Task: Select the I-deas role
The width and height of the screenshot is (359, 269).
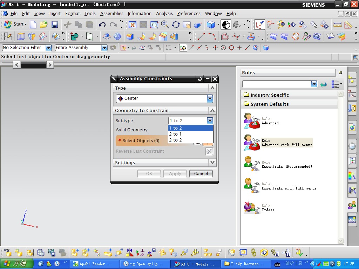Action: pyautogui.click(x=259, y=208)
